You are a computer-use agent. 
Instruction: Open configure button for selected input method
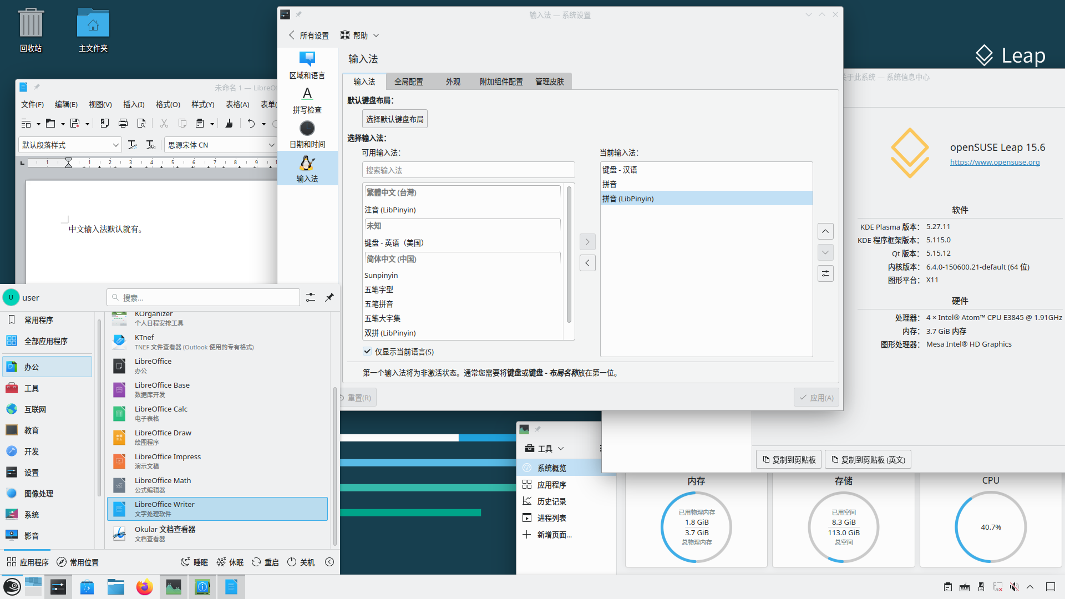(825, 273)
